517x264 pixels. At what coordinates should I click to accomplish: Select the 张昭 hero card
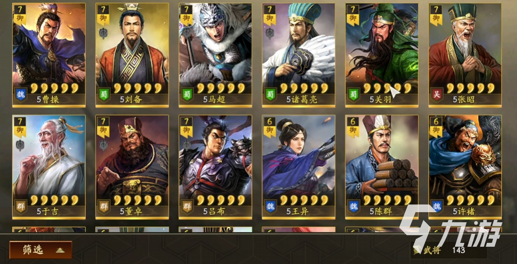[465, 55]
